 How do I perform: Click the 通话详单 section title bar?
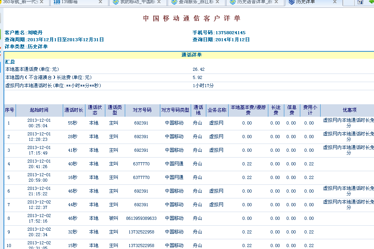click(x=191, y=55)
